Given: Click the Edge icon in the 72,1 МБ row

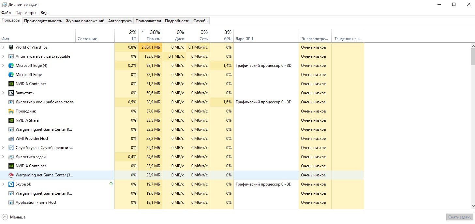Looking at the screenshot, I should pos(11,75).
